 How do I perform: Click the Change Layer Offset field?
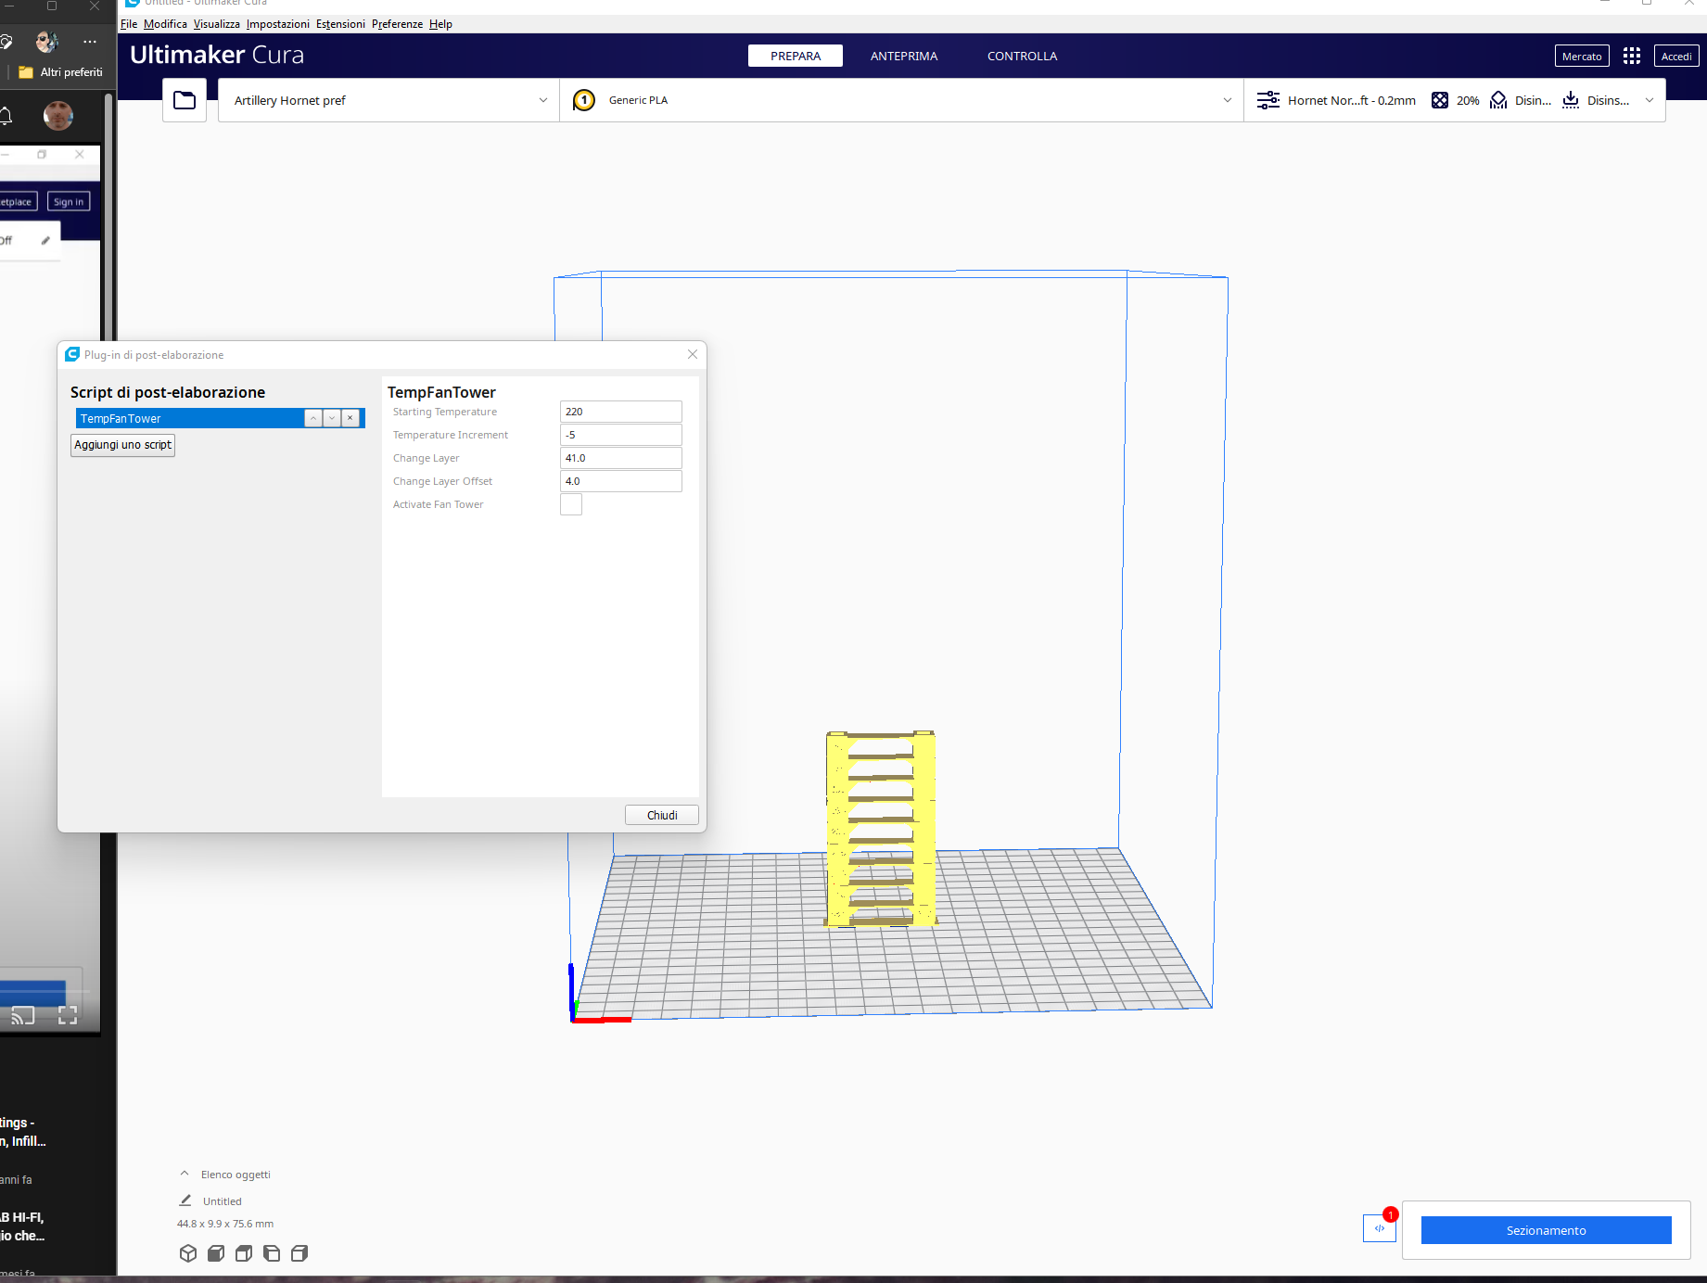(621, 481)
